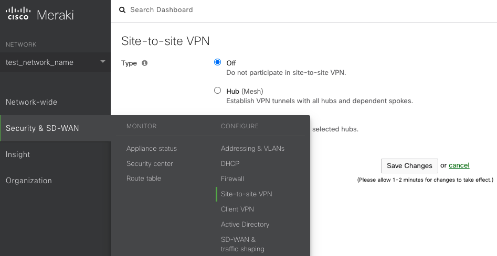
Task: Click the cancel link
Action: click(x=459, y=165)
